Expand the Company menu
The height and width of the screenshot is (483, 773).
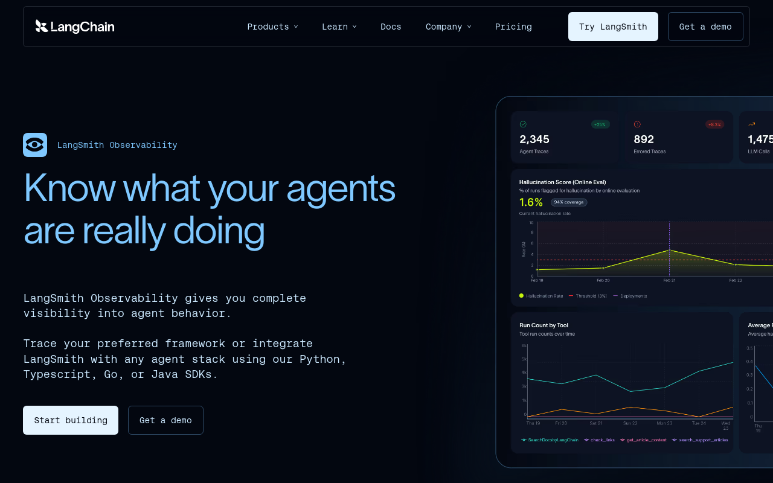pyautogui.click(x=448, y=26)
